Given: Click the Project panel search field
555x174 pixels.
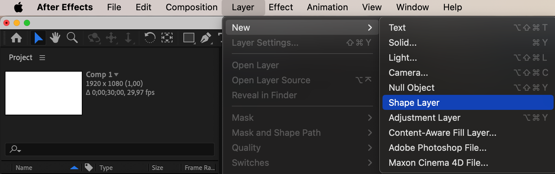Looking at the screenshot, I should point(110,149).
